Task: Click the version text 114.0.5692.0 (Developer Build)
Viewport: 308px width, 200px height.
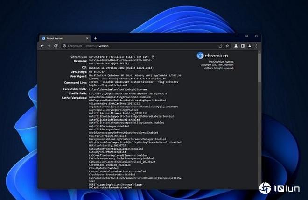Action: (x=119, y=57)
